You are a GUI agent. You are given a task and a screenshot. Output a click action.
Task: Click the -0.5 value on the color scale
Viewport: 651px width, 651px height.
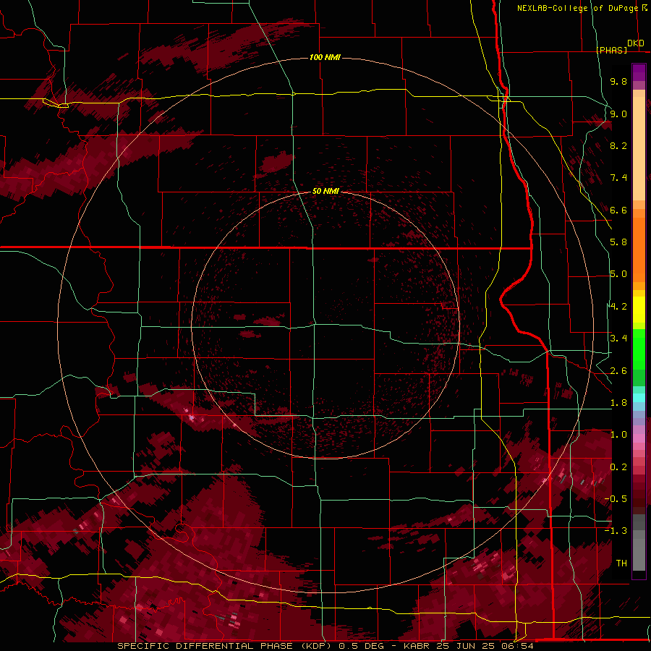(616, 499)
